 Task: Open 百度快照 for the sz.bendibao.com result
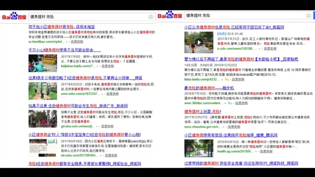[77, 42]
